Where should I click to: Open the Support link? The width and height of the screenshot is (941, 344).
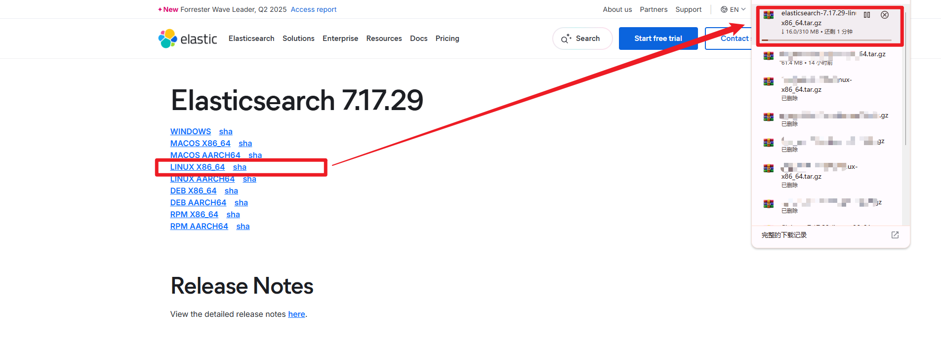point(689,9)
